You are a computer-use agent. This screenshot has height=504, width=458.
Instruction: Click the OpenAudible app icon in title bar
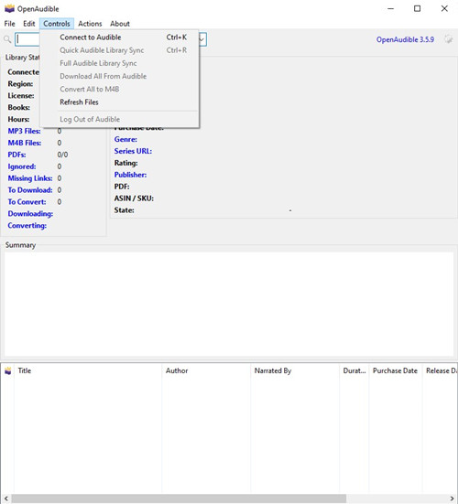point(9,8)
